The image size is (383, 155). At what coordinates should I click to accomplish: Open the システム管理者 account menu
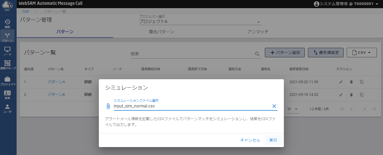click(347, 4)
